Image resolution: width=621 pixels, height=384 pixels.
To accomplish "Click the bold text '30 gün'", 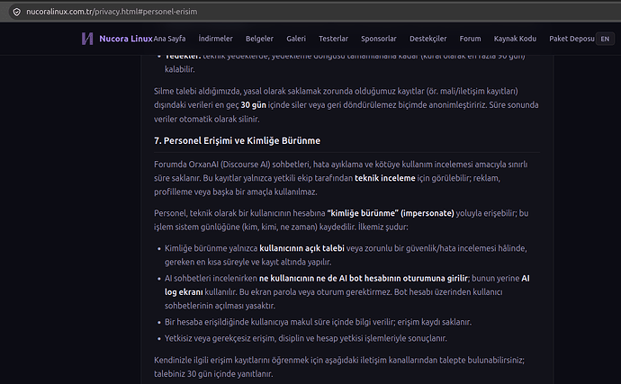I will click(x=254, y=105).
